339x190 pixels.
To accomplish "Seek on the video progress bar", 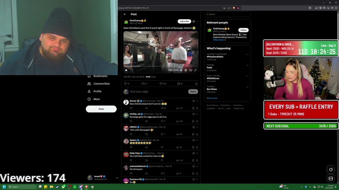I will [x=161, y=66].
